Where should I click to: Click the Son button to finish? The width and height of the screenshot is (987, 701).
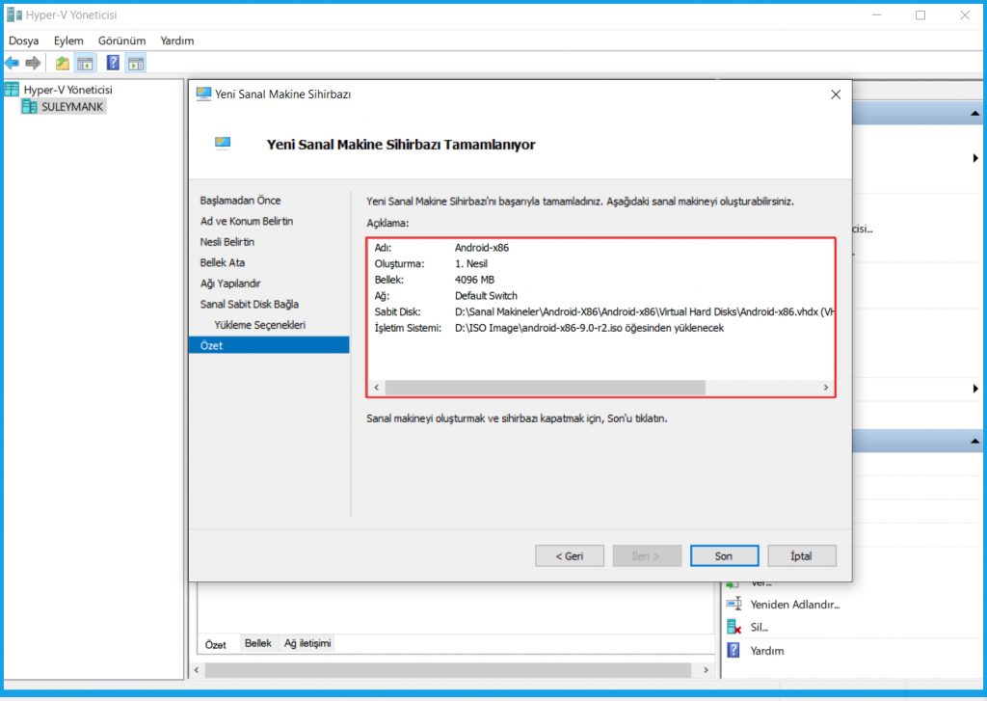725,556
